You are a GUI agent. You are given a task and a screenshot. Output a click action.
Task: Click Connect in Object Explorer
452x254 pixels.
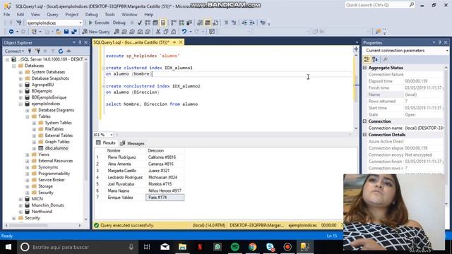click(x=14, y=52)
